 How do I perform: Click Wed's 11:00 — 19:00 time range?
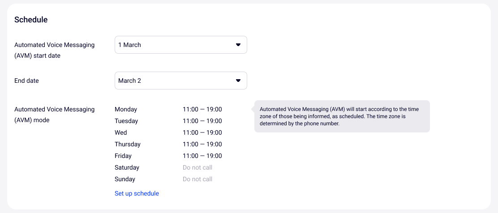(202, 132)
